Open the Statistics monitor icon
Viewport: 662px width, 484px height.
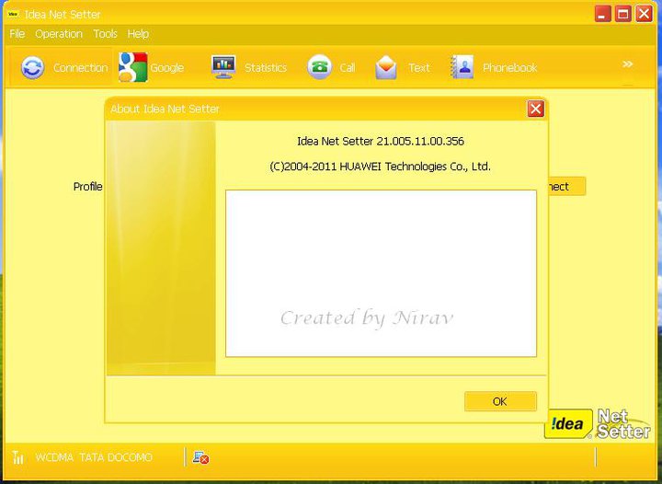click(x=223, y=67)
